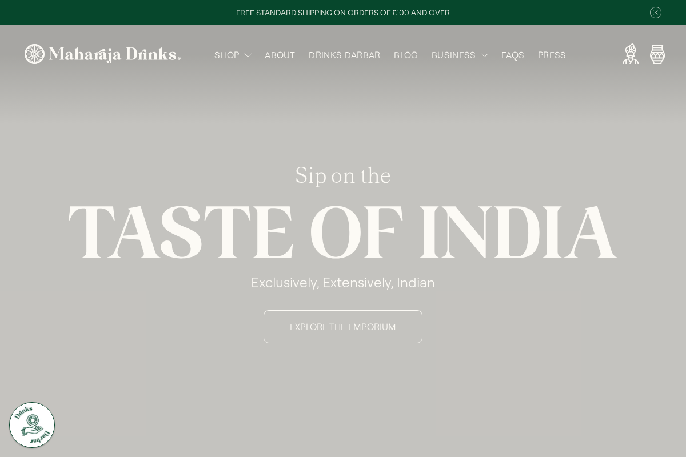The height and width of the screenshot is (457, 686).
Task: Click the TASTE OF INDIA headline
Action: tap(343, 231)
